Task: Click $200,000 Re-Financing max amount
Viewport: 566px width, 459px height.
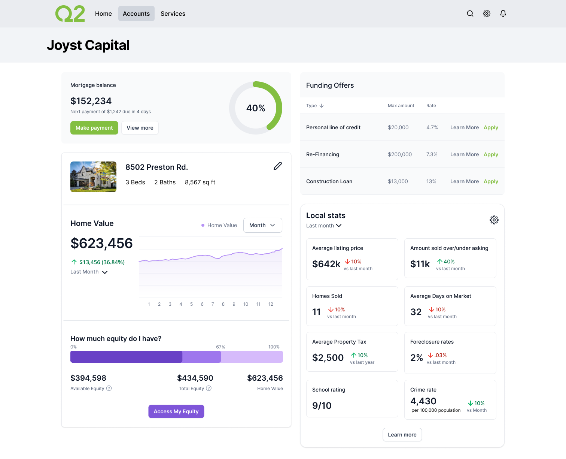Action: 400,154
